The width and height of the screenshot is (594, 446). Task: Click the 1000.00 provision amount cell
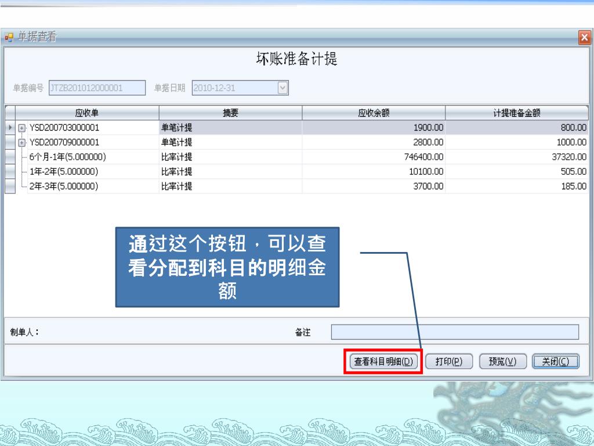517,143
